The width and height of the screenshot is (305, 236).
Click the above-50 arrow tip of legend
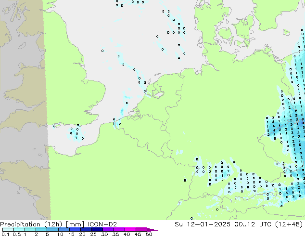click(x=152, y=230)
